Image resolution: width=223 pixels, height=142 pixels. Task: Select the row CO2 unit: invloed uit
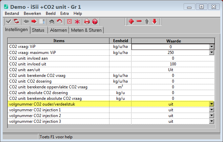click(x=111, y=64)
